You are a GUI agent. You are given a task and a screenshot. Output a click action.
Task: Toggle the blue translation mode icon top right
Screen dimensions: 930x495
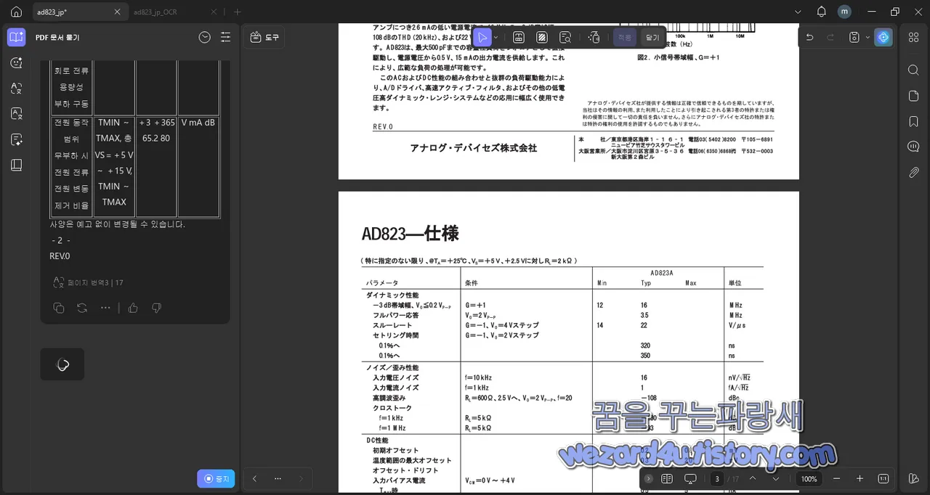883,36
